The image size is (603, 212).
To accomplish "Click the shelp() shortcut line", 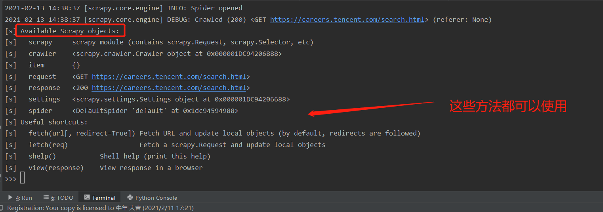I will (108, 156).
